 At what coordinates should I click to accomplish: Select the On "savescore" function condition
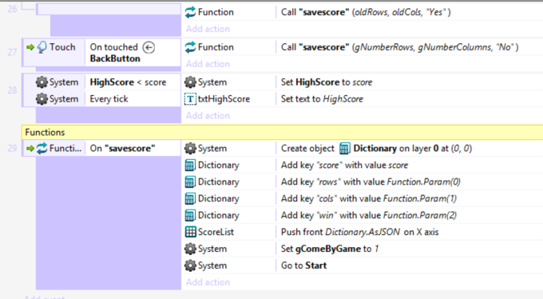point(122,149)
